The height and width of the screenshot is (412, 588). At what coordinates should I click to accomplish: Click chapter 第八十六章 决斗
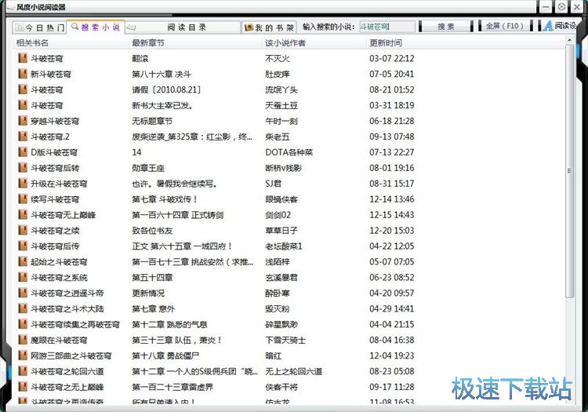[162, 75]
